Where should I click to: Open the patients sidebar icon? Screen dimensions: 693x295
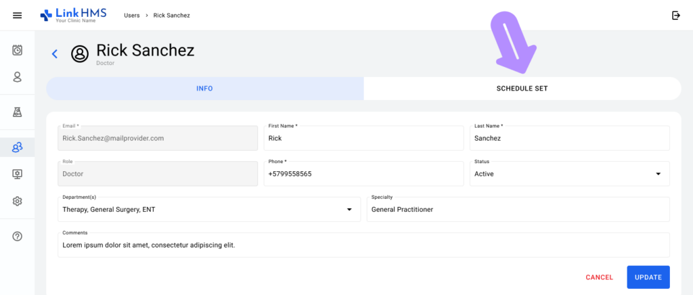coord(17,77)
